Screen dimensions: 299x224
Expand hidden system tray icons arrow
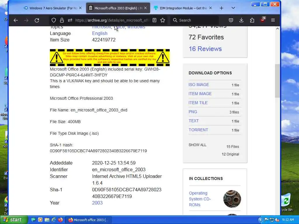260,220
